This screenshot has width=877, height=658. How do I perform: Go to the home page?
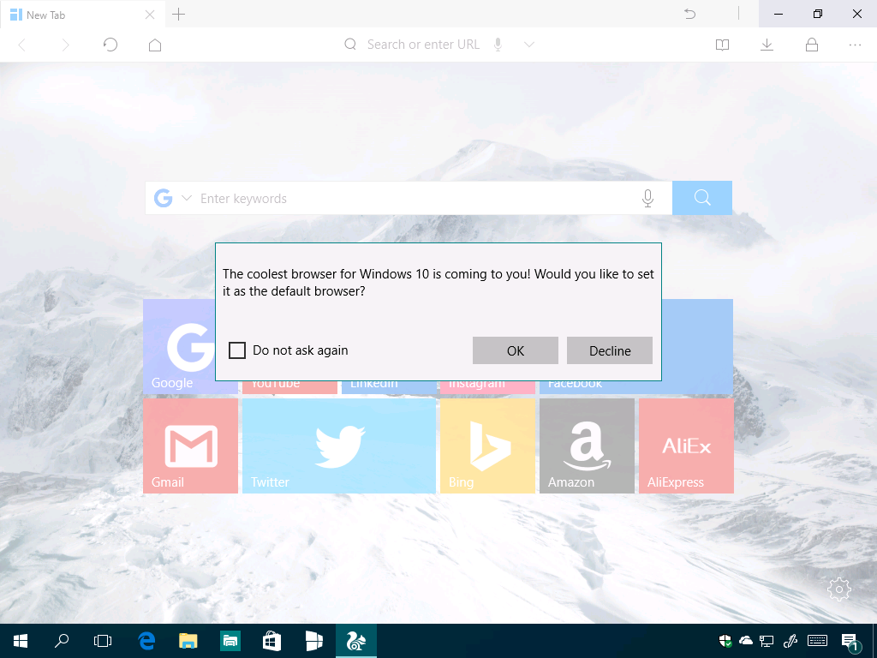155,45
